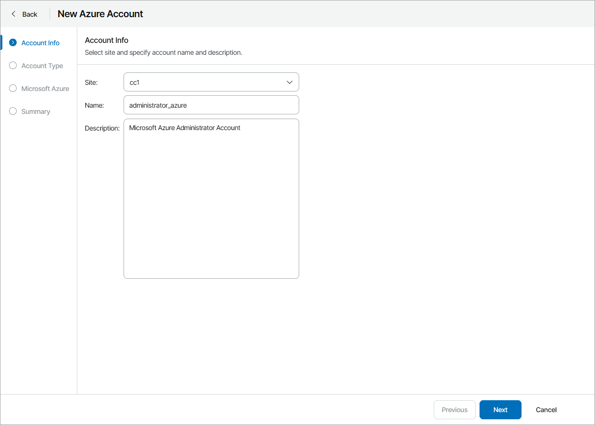
Task: Click the Previous button
Action: point(454,410)
